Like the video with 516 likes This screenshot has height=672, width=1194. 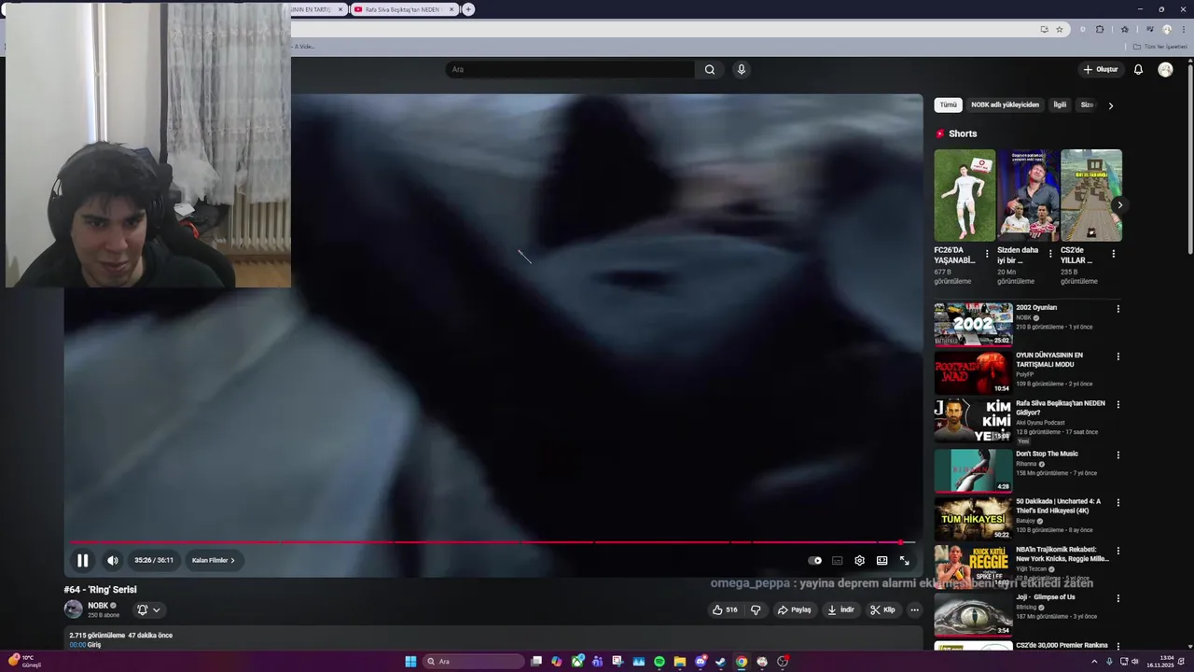tap(725, 609)
